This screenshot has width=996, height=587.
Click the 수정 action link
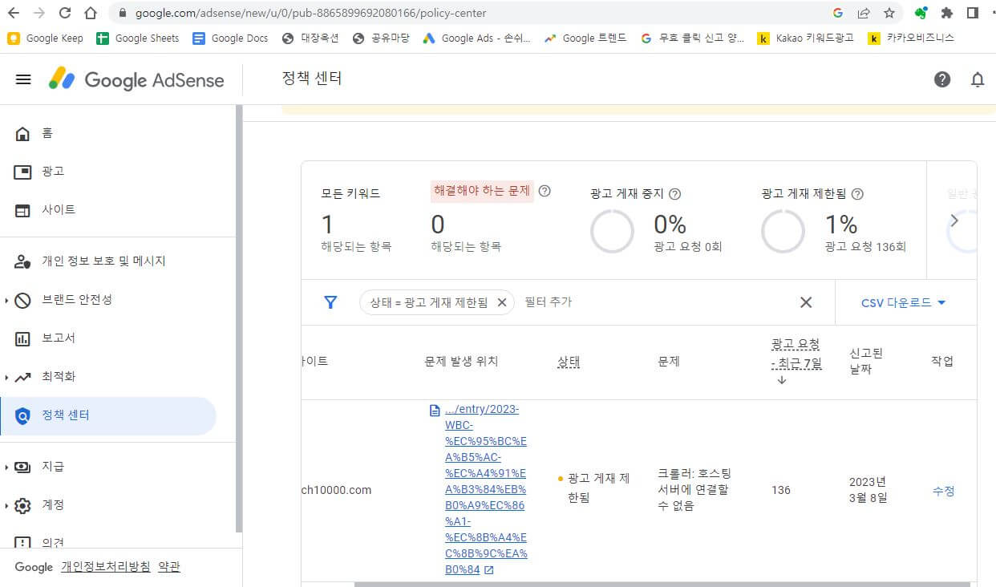point(943,492)
